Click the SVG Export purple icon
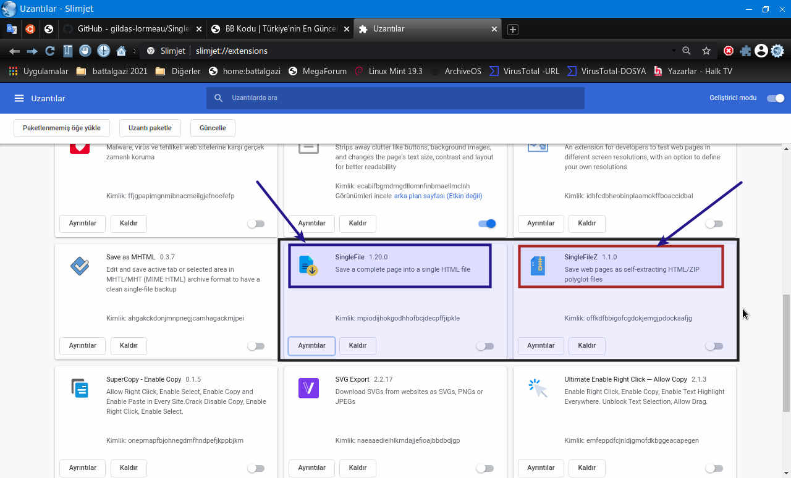 308,388
